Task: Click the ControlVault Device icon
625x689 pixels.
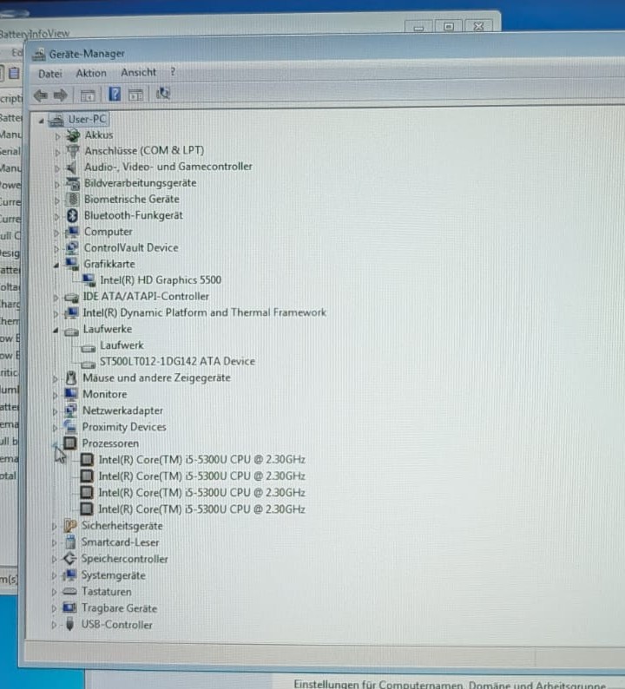Action: click(x=72, y=248)
